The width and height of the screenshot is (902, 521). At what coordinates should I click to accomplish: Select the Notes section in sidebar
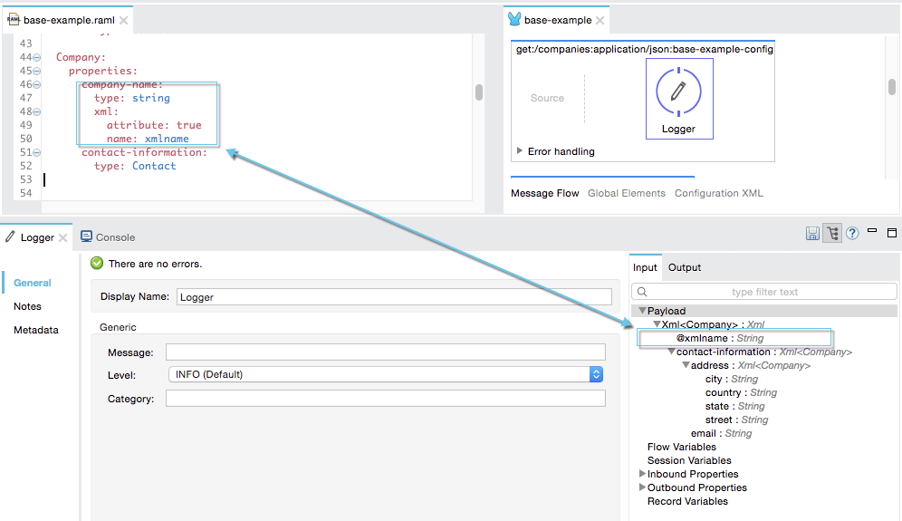tap(27, 307)
